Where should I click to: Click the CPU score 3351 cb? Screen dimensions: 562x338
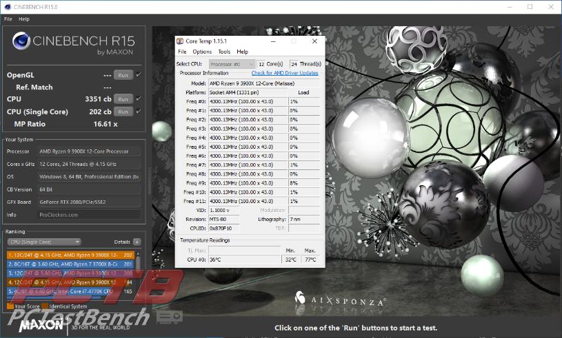click(98, 99)
